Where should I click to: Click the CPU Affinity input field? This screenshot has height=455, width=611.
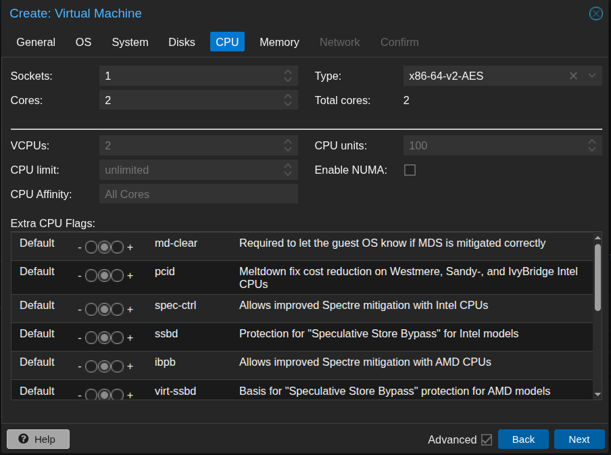[x=198, y=194]
